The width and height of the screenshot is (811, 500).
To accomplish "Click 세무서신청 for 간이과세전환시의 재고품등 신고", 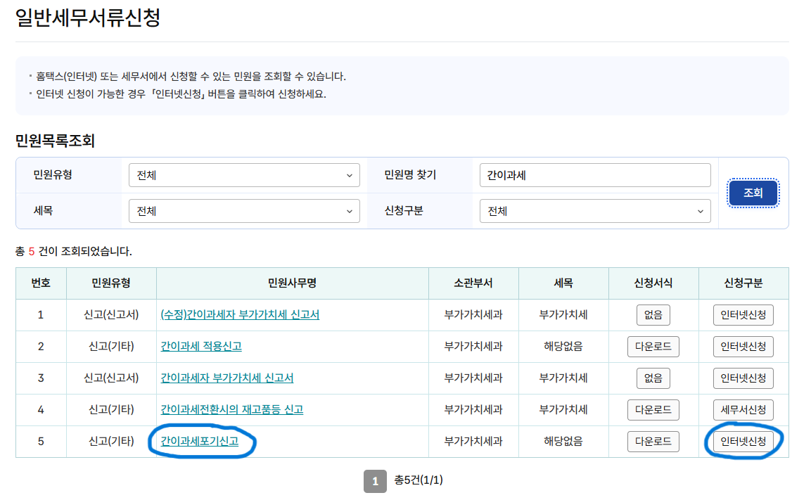I will coord(743,410).
